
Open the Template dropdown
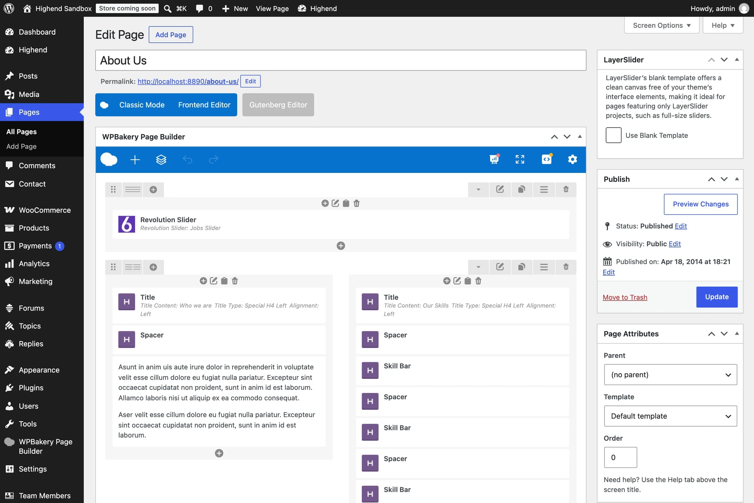coord(670,416)
